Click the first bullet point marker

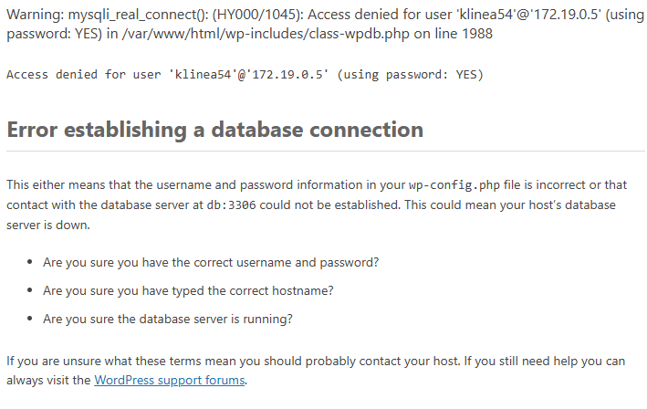pyautogui.click(x=30, y=262)
